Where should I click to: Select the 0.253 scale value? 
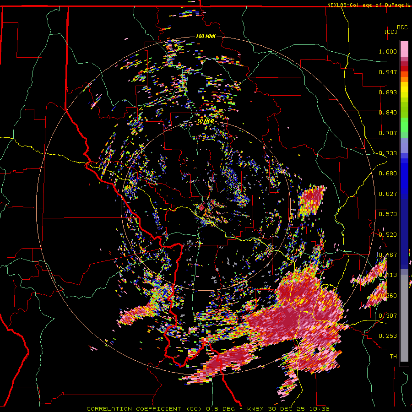point(388,336)
